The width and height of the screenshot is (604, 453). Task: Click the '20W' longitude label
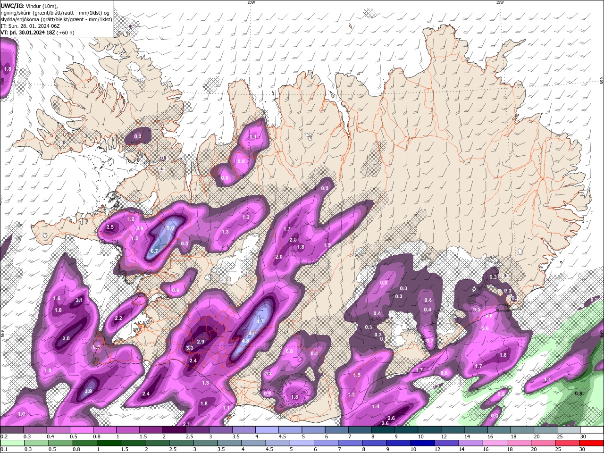pos(251,2)
